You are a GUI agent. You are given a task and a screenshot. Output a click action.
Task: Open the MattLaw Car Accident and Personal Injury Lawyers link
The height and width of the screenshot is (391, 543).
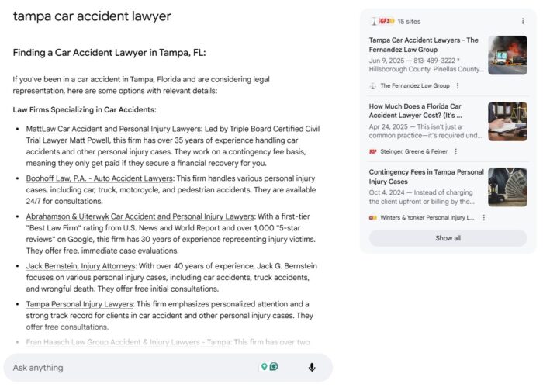tap(113, 129)
